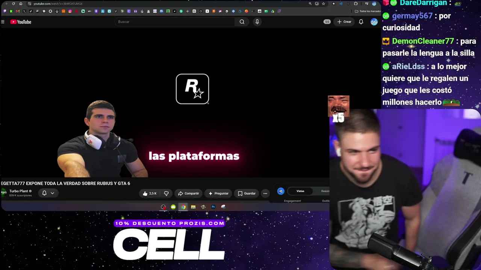Save video with Guardar button
Screen dimensions: 481x270
(247, 193)
